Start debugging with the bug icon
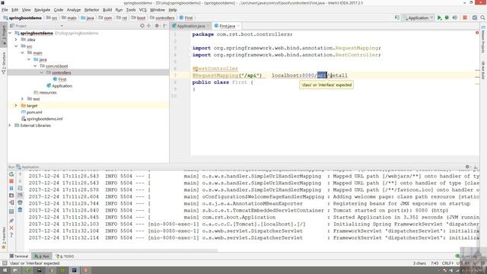 (447, 18)
